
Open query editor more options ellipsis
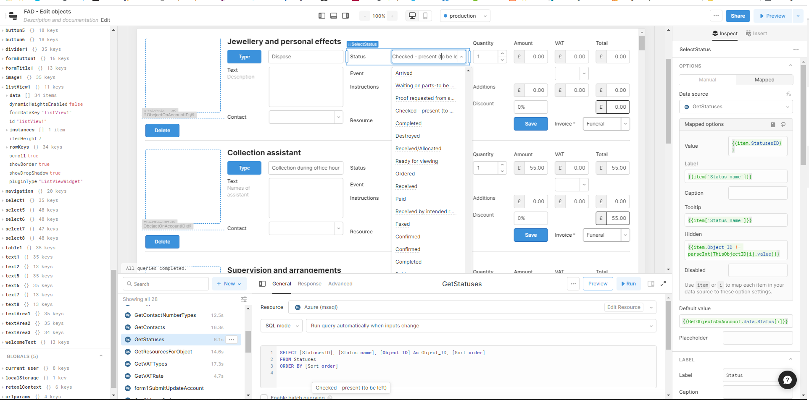tap(573, 284)
